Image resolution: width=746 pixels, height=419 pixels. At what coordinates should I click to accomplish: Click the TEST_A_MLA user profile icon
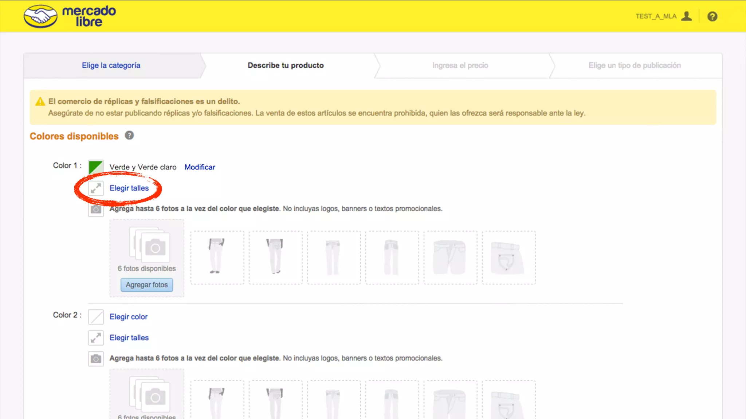coord(686,16)
